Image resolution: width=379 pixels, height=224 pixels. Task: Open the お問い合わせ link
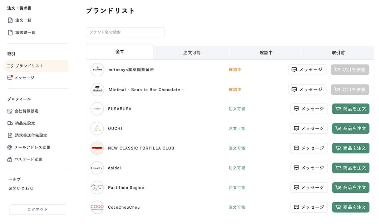(21, 188)
